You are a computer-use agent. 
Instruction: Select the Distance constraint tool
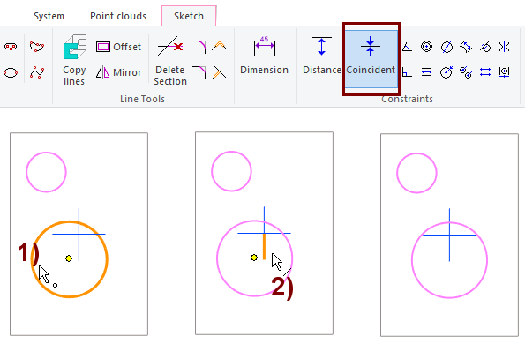[x=322, y=56]
